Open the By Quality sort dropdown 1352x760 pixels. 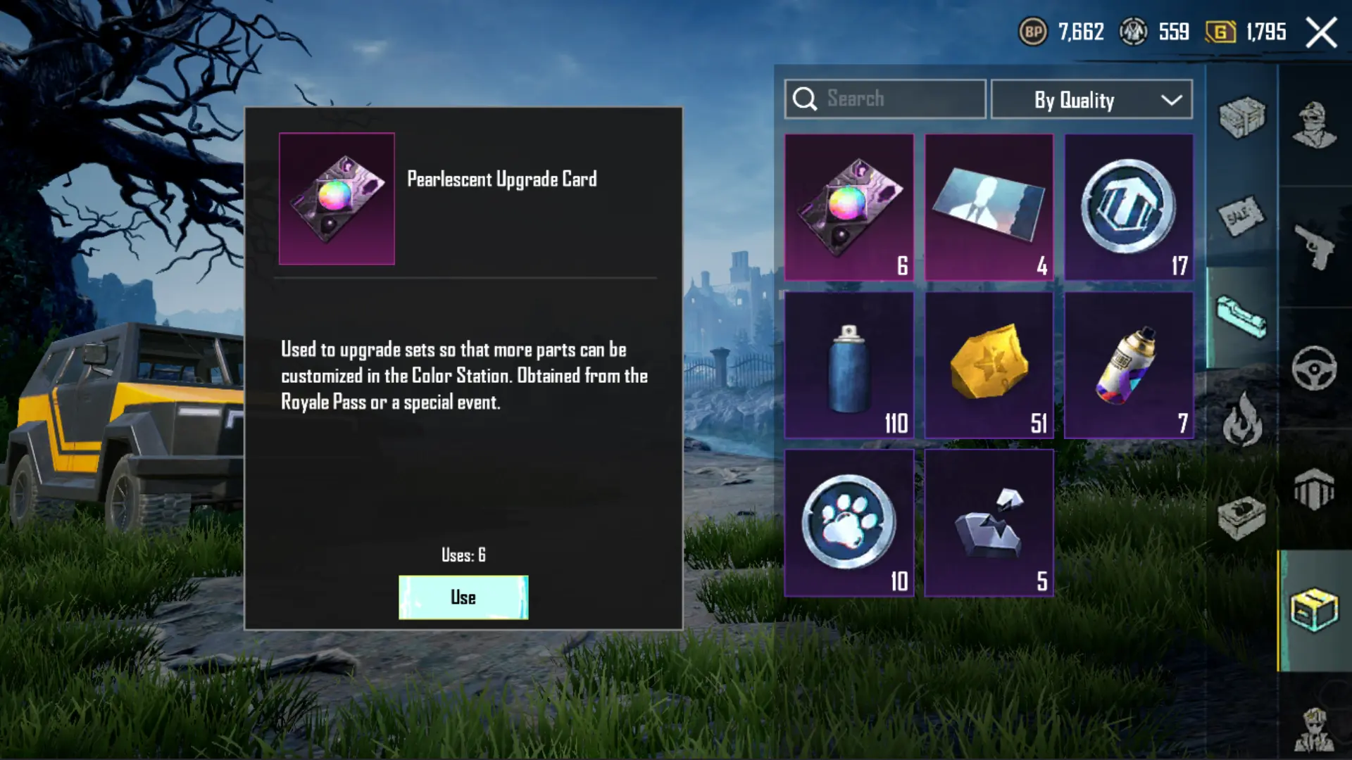tap(1091, 99)
